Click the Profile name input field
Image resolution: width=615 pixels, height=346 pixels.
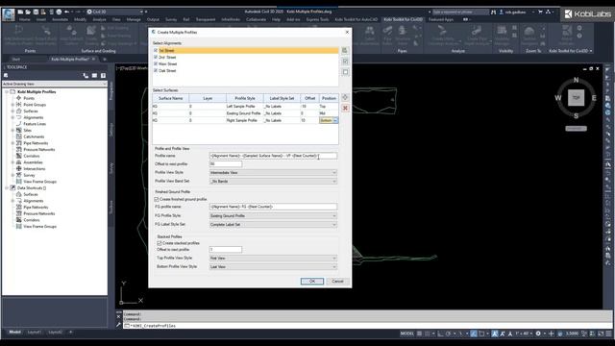coord(273,156)
